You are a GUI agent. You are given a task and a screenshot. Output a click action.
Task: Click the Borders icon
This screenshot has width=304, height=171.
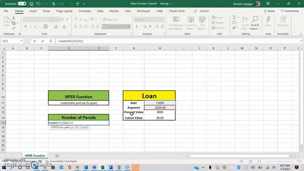click(x=46, y=27)
